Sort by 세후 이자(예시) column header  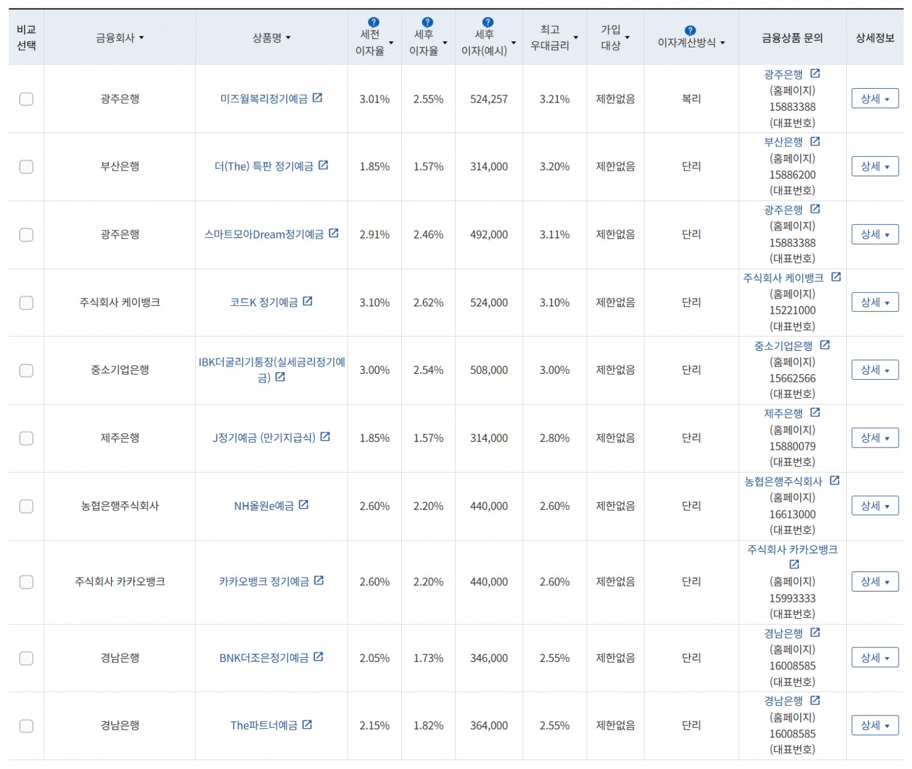tap(488, 43)
